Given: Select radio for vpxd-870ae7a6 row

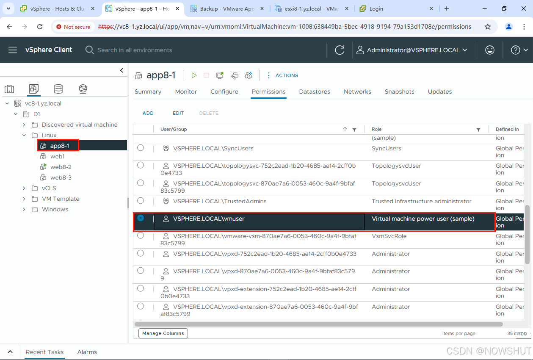Looking at the screenshot, I should 141,271.
